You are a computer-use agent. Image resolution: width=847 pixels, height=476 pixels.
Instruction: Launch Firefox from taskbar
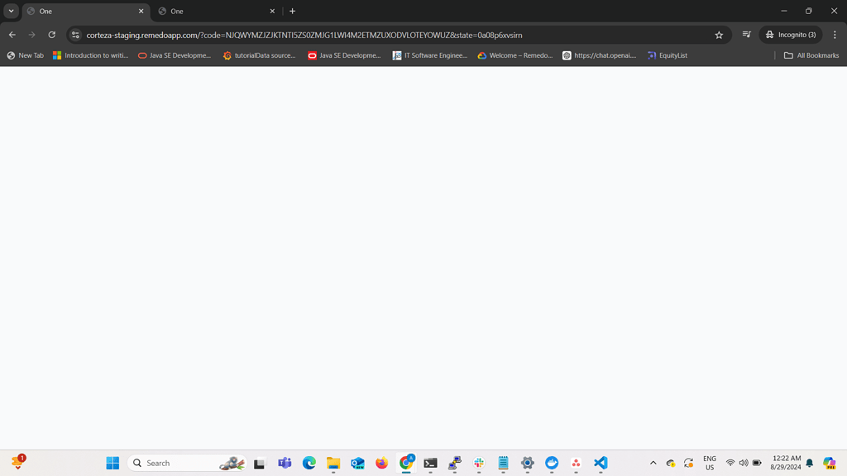tap(382, 463)
